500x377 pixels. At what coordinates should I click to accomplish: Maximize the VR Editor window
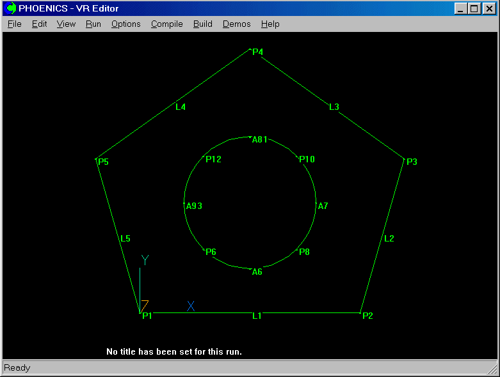(x=474, y=9)
